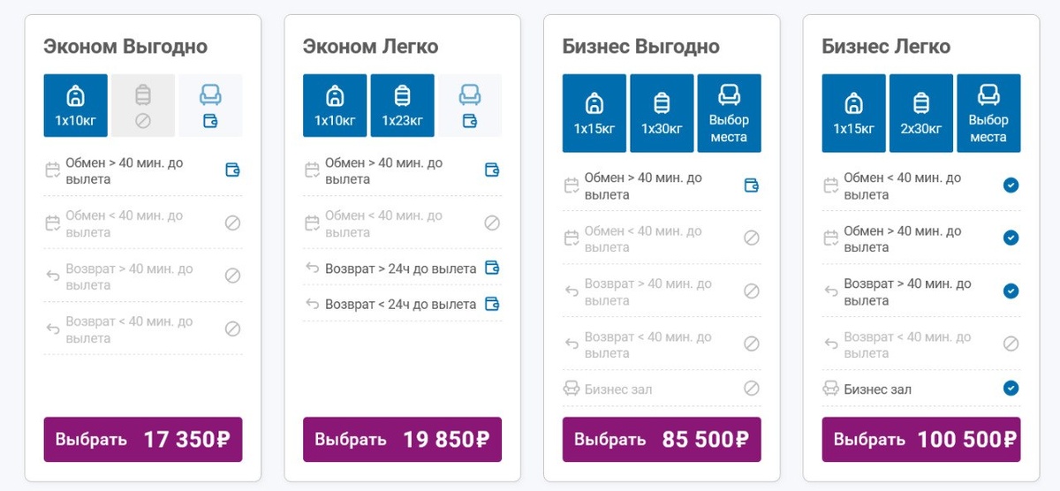Image resolution: width=1060 pixels, height=491 pixels.
Task: Choose the Эконом Выгодно fare for 17 350₽
Action: coord(143,440)
